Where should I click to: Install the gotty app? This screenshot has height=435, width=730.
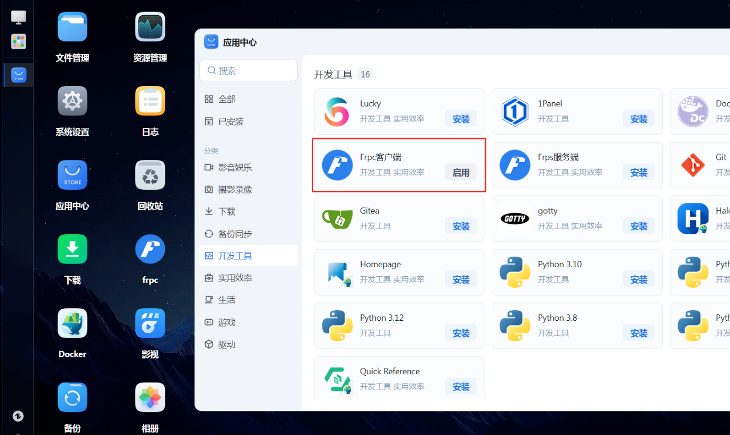tap(639, 226)
